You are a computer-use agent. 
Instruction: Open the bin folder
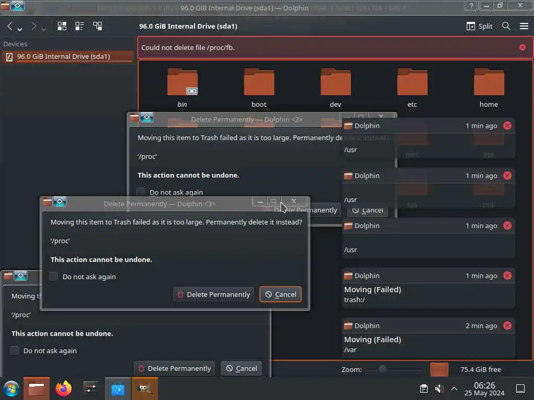[183, 87]
